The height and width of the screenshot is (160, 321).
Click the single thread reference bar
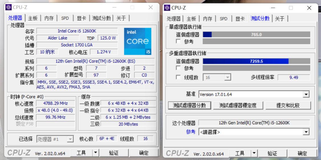256,41
